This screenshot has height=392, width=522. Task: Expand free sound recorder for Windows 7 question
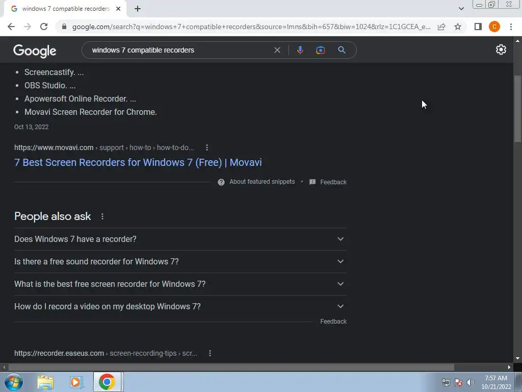(180, 261)
